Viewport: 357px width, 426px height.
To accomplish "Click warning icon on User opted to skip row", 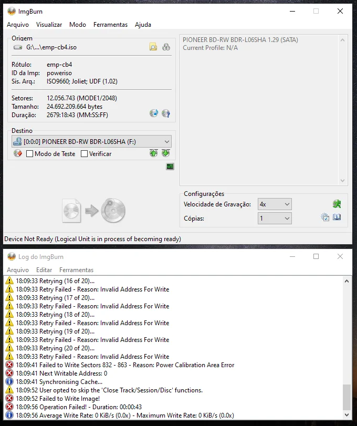I will pyautogui.click(x=9, y=390).
